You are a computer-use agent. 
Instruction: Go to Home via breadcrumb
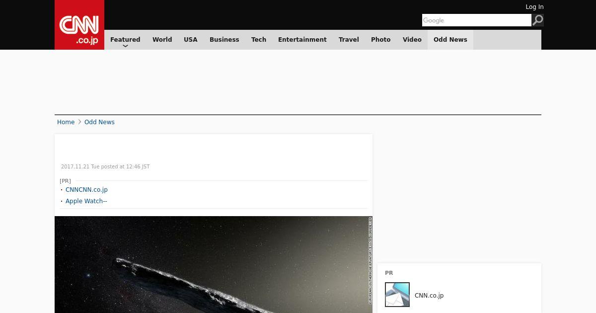66,122
